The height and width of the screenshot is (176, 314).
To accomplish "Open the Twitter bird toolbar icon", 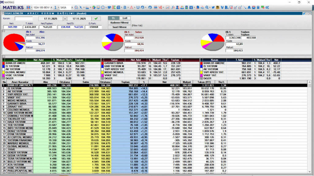I will point(213,7).
